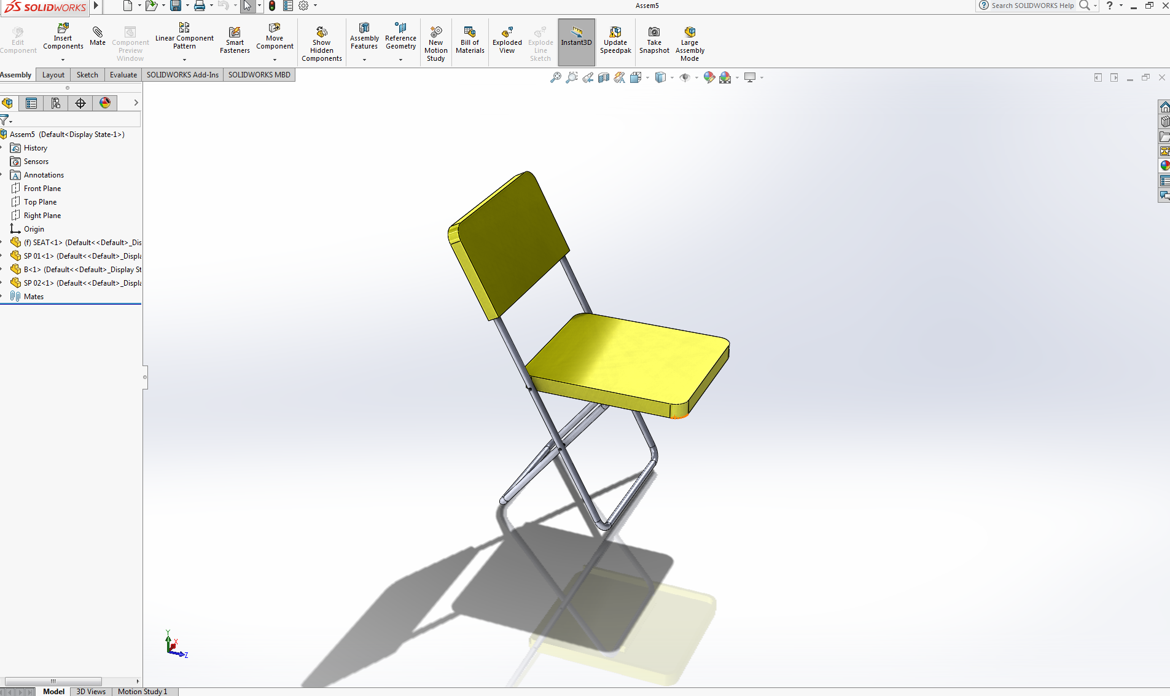Image resolution: width=1170 pixels, height=696 pixels.
Task: Click the feature tree filter icon
Action: 5,120
